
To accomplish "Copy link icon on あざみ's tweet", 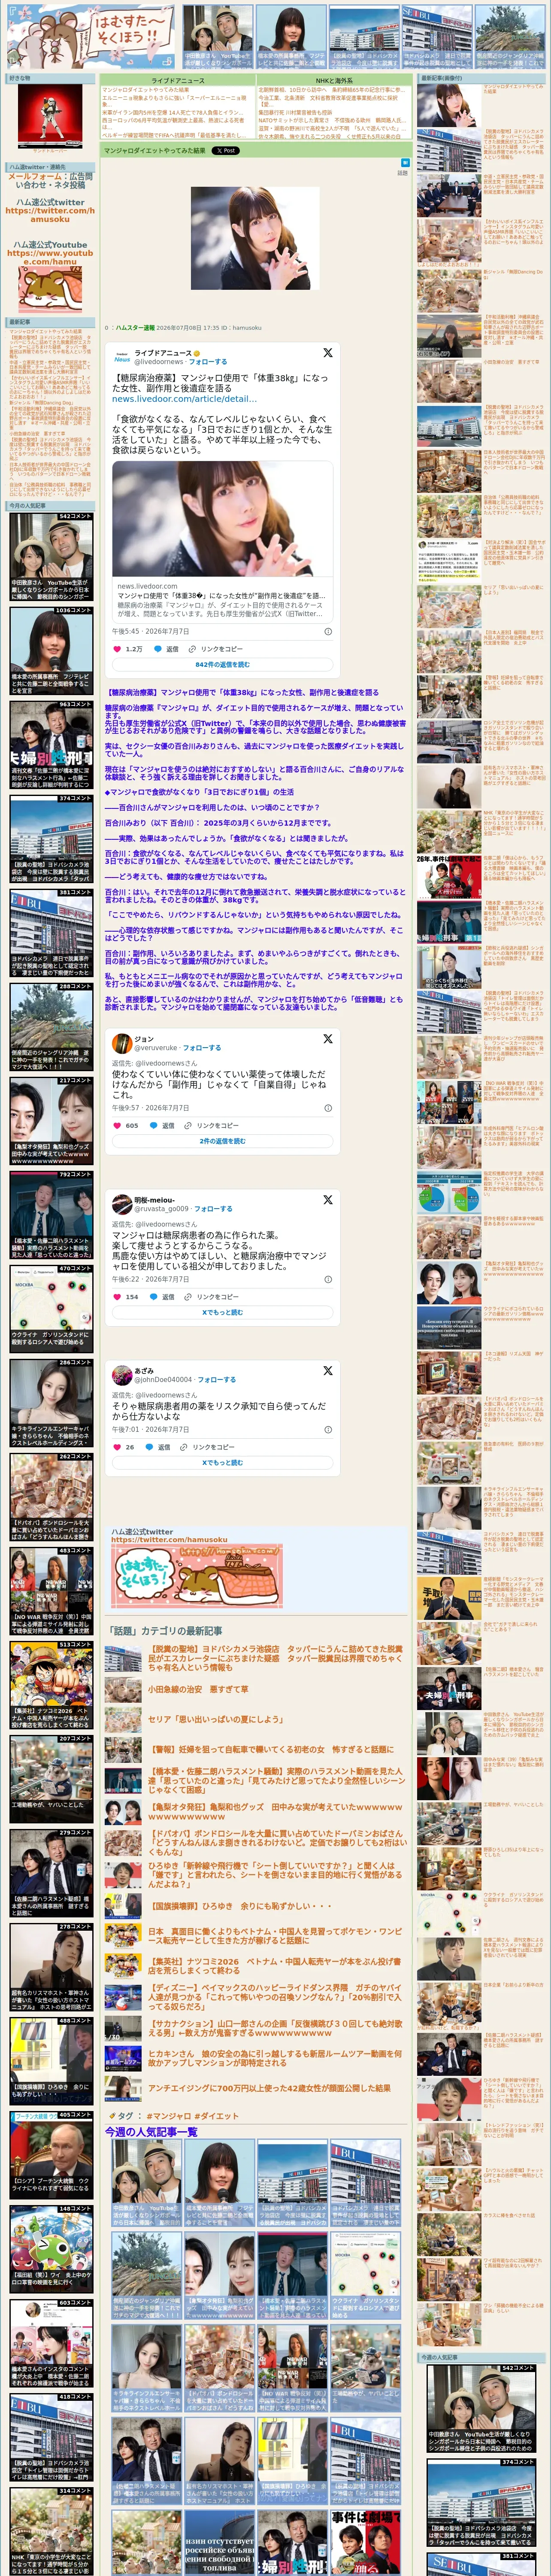I will [185, 1447].
